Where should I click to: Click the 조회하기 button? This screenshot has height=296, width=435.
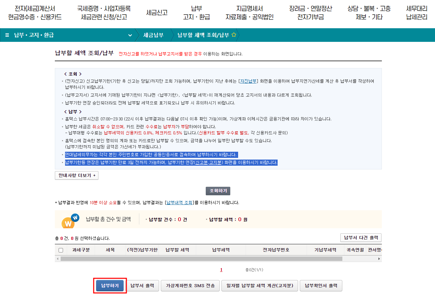tap(218, 191)
